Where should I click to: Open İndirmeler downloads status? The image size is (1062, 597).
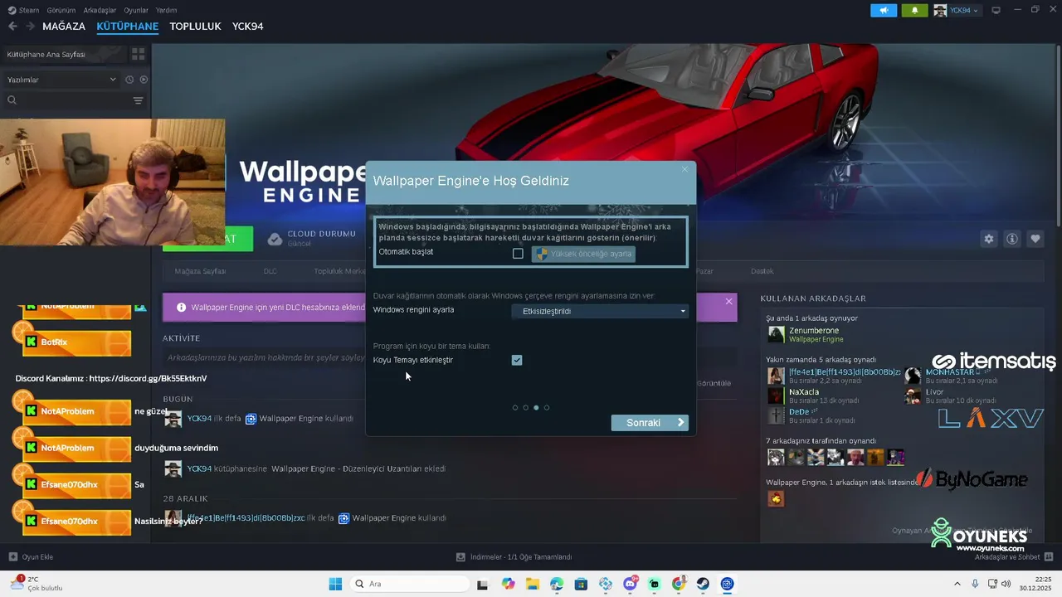pos(514,556)
